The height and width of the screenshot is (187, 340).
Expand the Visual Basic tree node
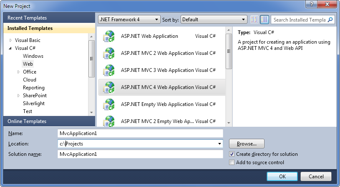(11, 40)
